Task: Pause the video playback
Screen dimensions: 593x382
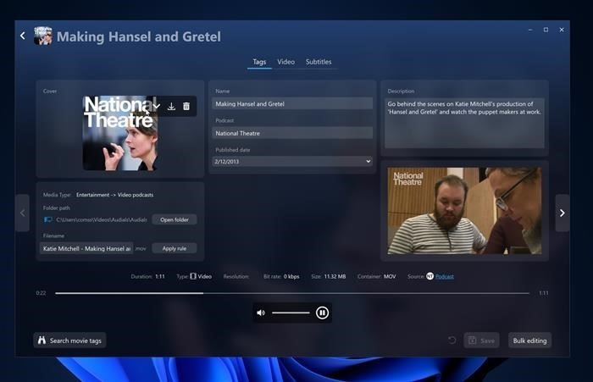Action: click(322, 313)
